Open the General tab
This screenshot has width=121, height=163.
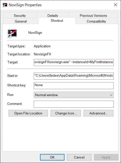pyautogui.click(x=21, y=21)
